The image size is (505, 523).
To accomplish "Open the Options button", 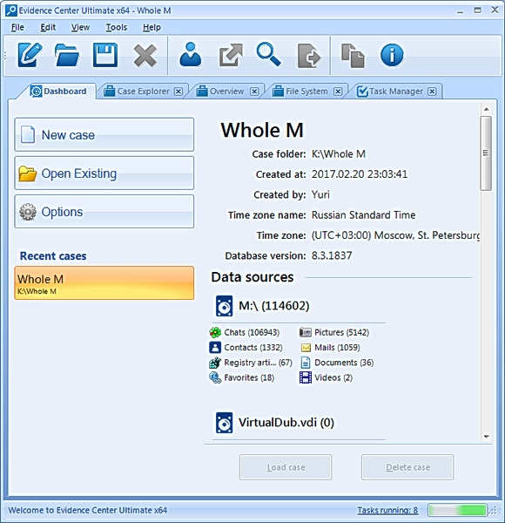I will pyautogui.click(x=104, y=212).
